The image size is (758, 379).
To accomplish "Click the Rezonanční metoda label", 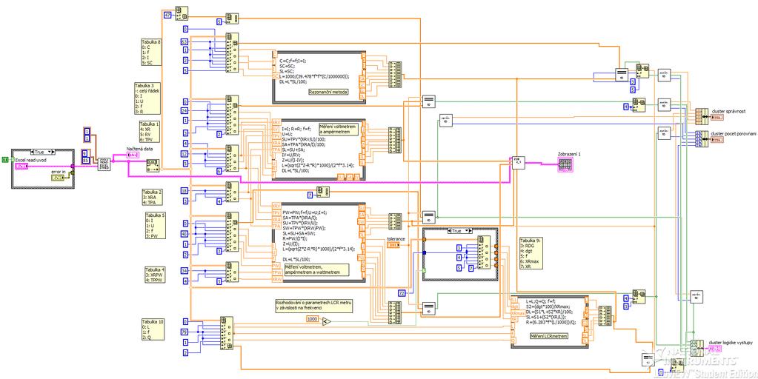I will point(328,91).
